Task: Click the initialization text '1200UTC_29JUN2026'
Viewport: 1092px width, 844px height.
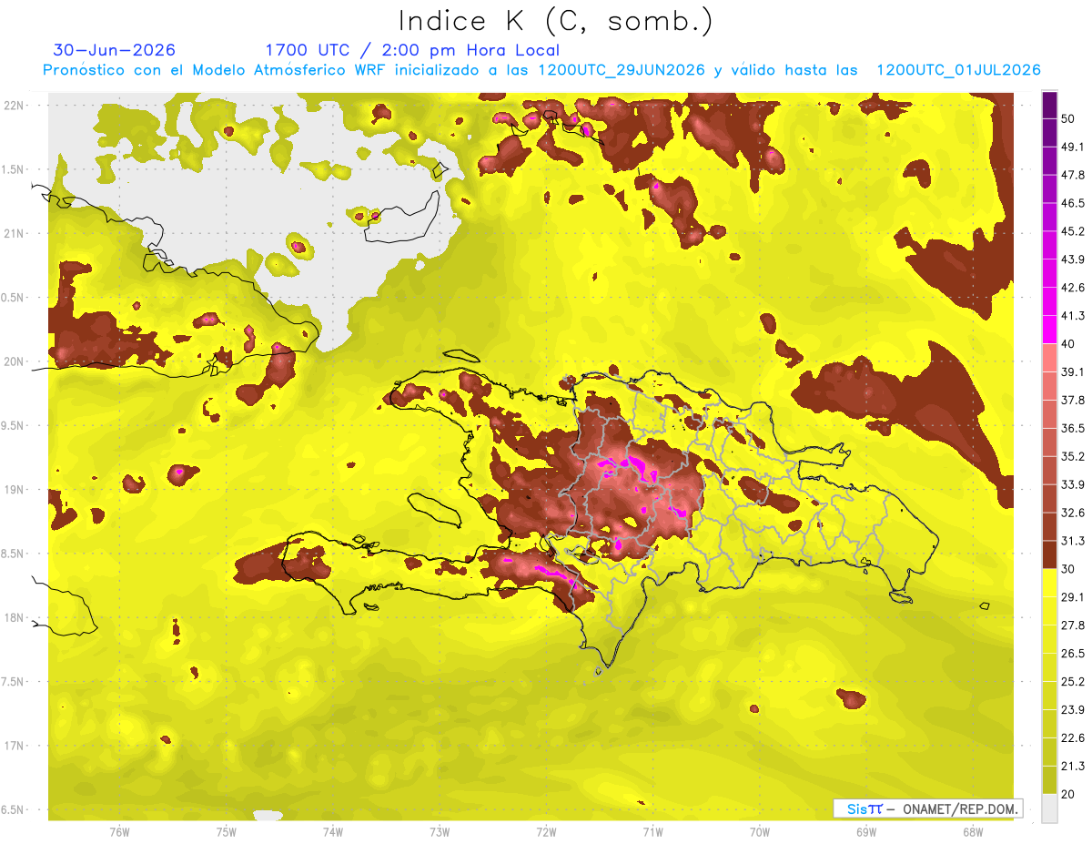Action: coord(622,70)
